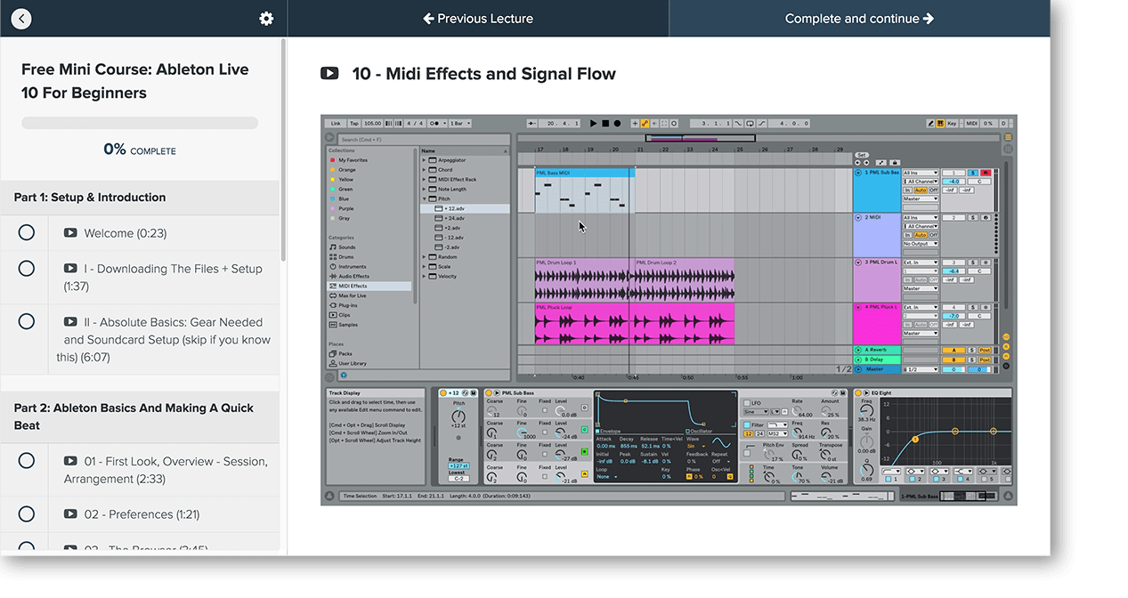1128x598 pixels.
Task: Click the arrangement Record button
Action: [x=617, y=124]
